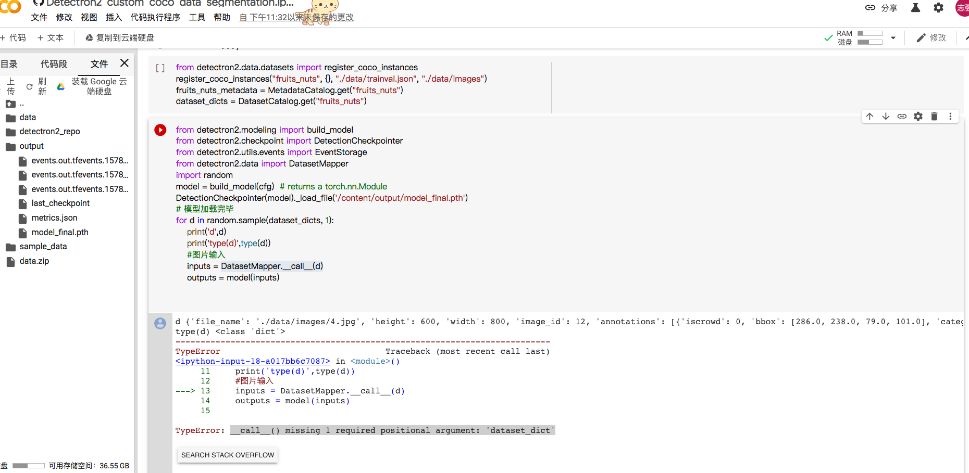Viewport: 969px width, 473px height.
Task: Click the notebook link icon beside 分享
Action: coord(869,8)
